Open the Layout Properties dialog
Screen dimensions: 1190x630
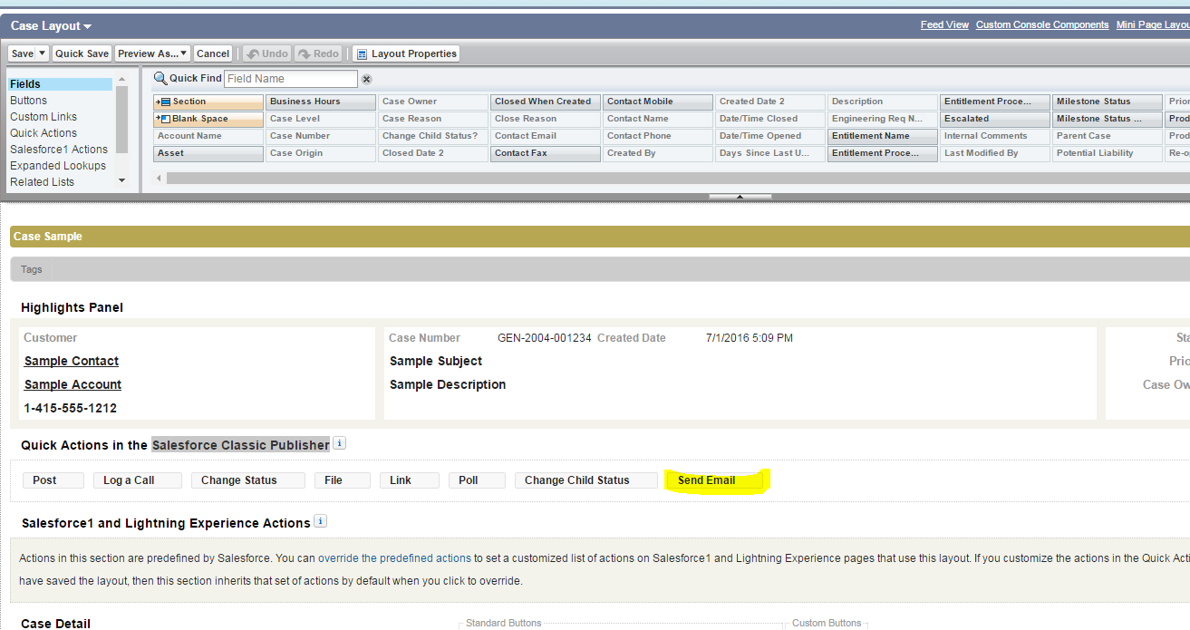pos(406,53)
